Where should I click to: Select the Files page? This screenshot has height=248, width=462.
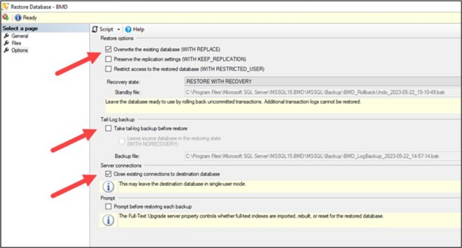(16, 43)
